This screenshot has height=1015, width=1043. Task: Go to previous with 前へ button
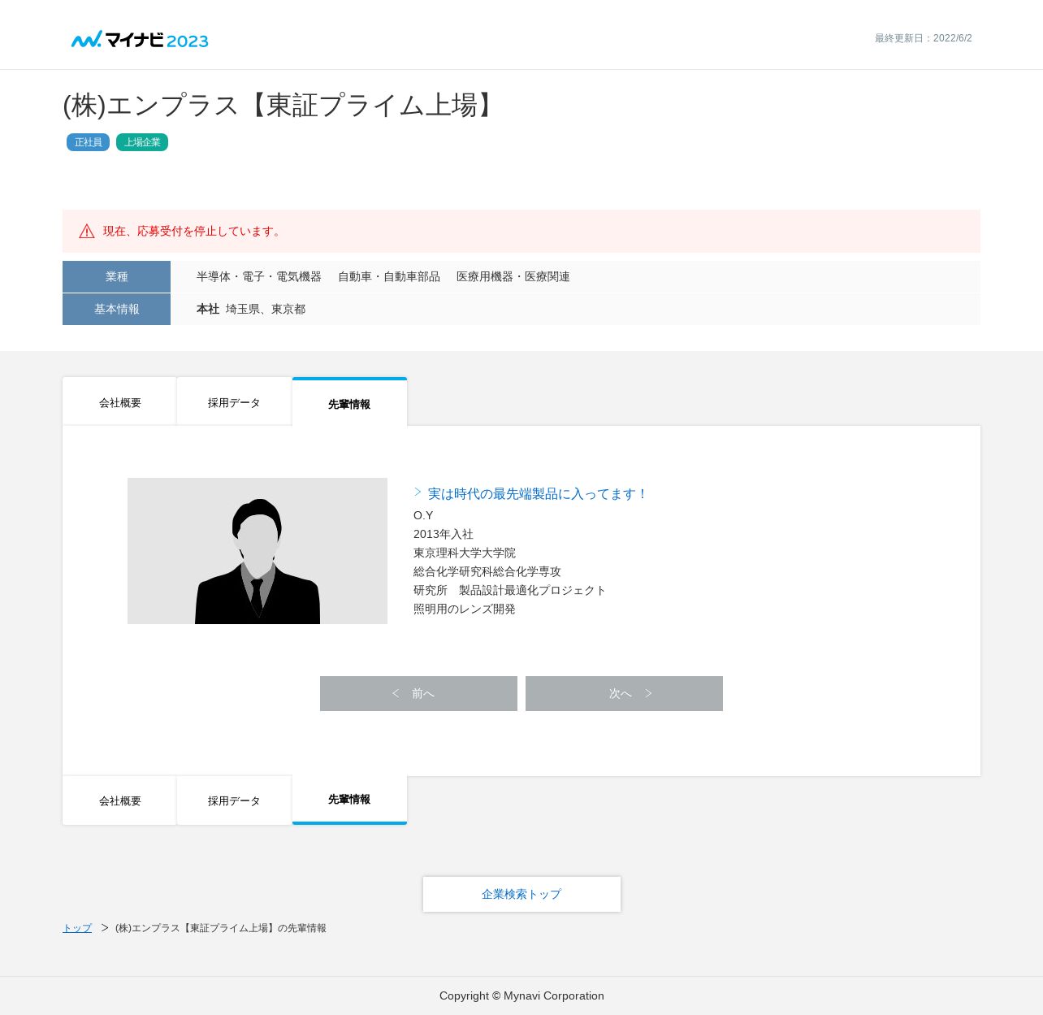pos(418,693)
